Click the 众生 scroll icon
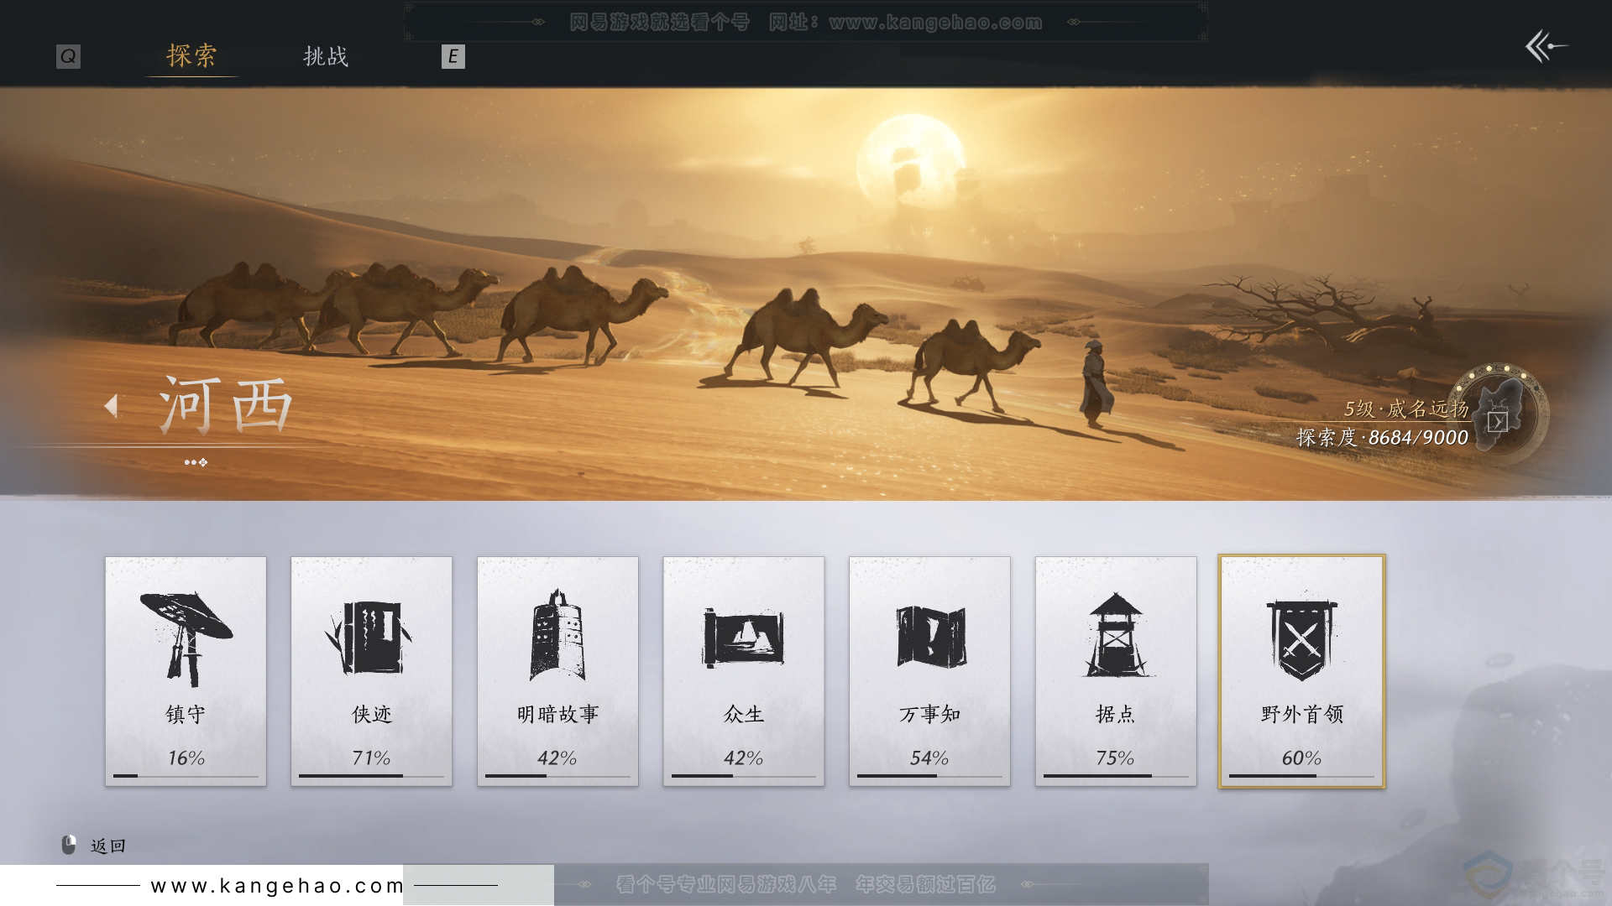This screenshot has width=1612, height=906. pos(744,638)
